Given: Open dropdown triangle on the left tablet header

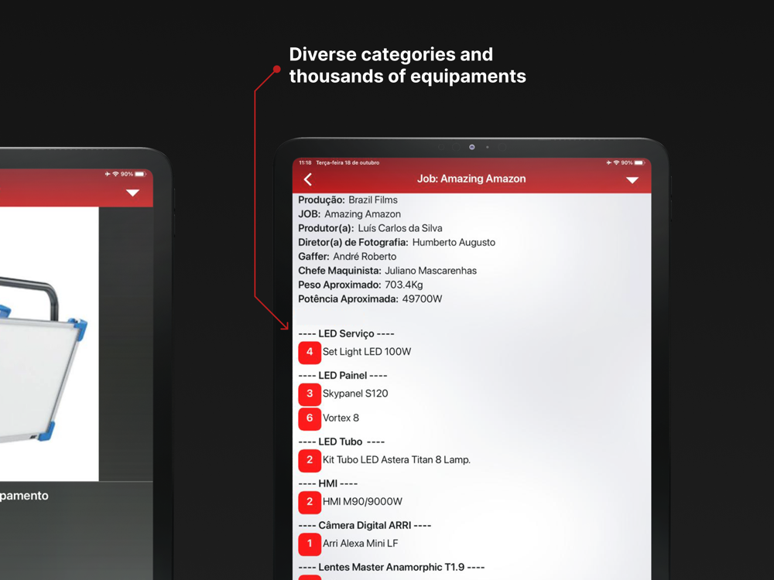Looking at the screenshot, I should click(x=132, y=193).
